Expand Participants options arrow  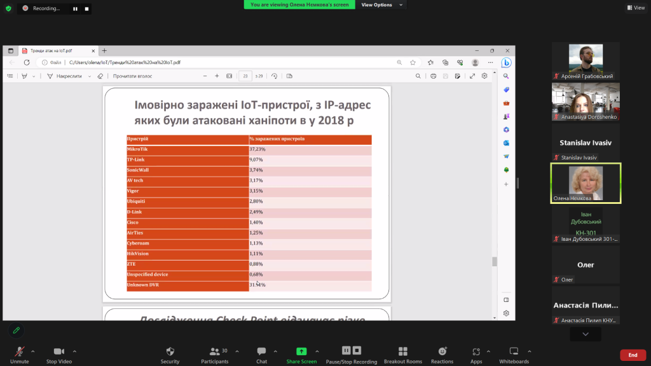point(237,351)
